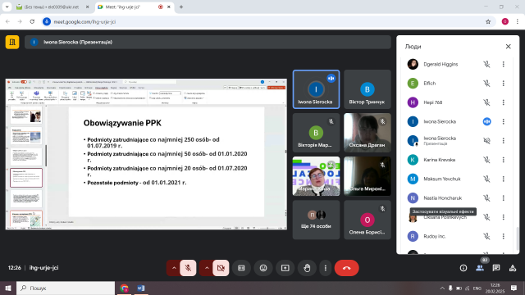Open more options for Hepi 768
The width and height of the screenshot is (525, 295).
point(503,102)
